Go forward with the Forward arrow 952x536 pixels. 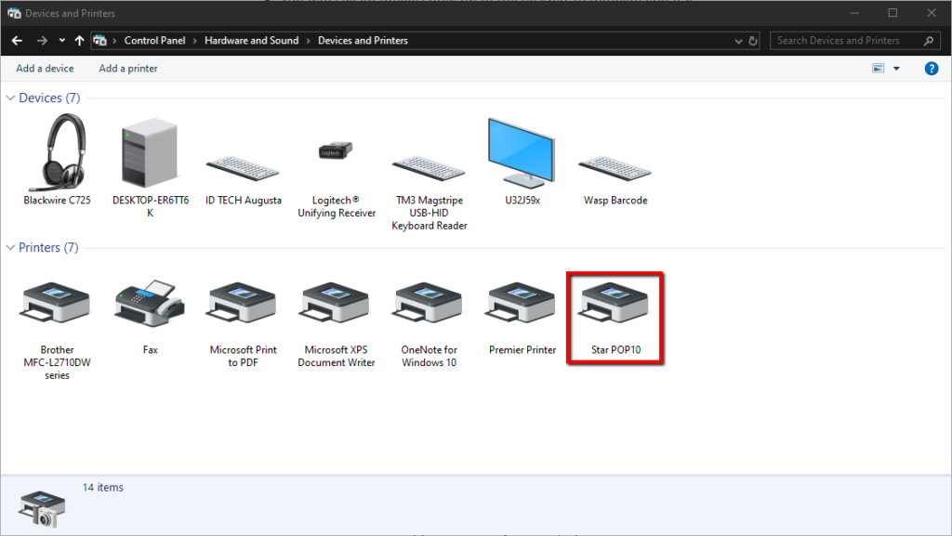pyautogui.click(x=42, y=41)
